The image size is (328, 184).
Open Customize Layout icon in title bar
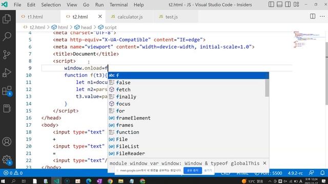[x=296, y=5]
